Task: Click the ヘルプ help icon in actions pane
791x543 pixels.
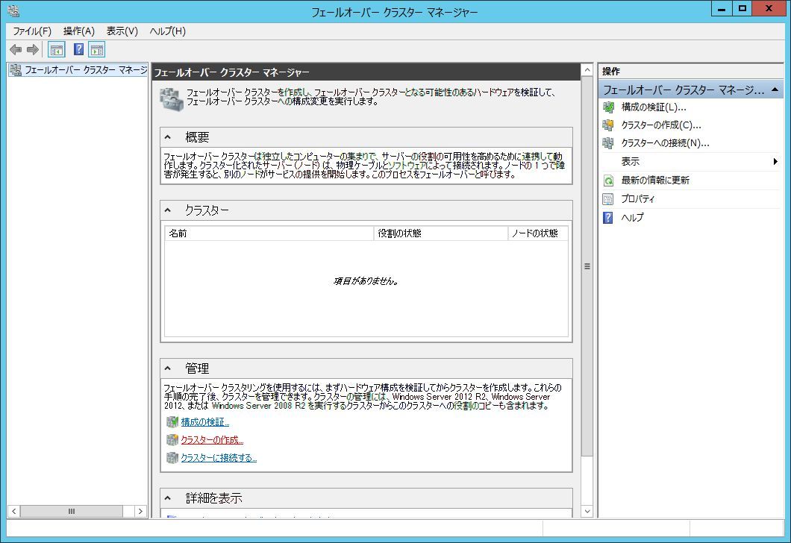Action: pos(608,218)
